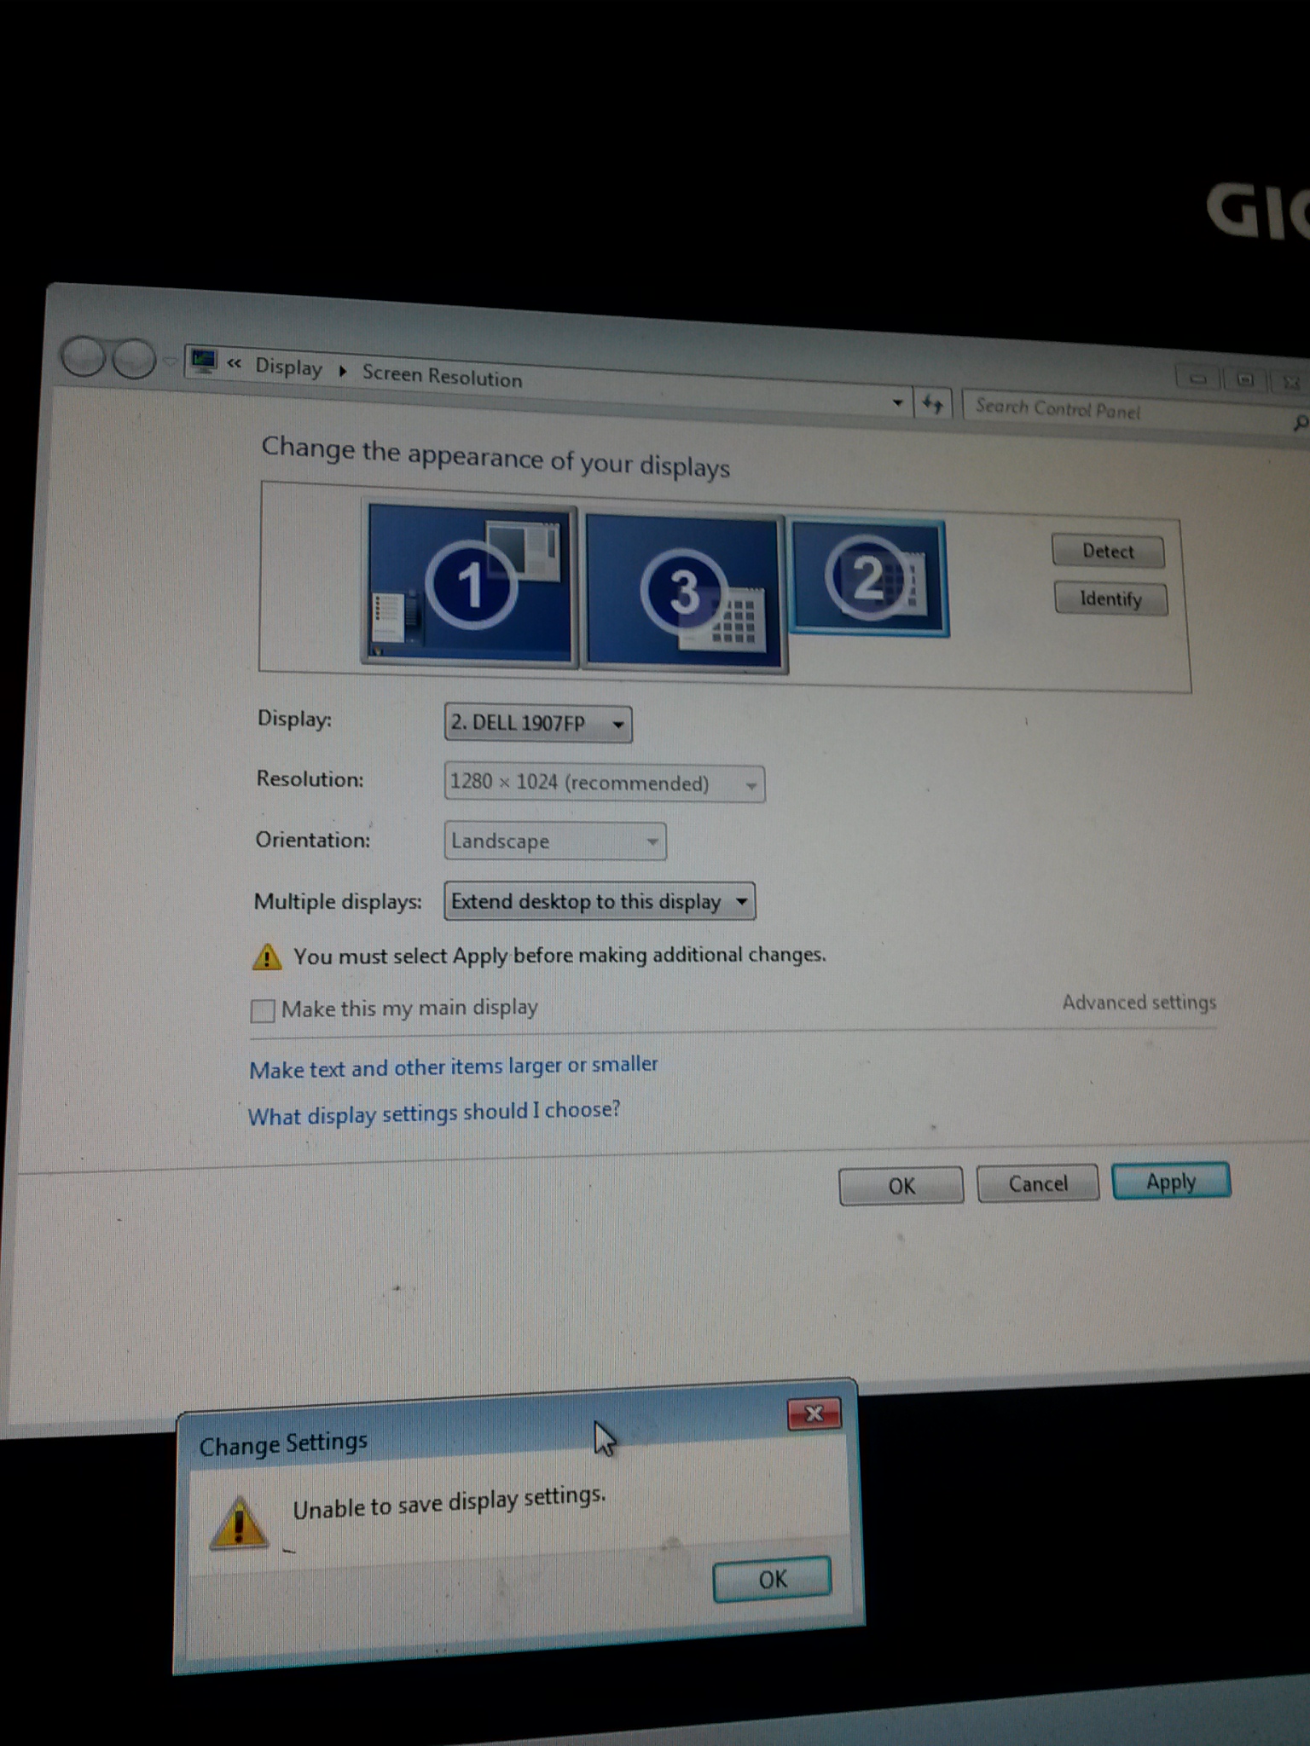Check Make this my main display
This screenshot has width=1310, height=1746.
(x=263, y=1010)
